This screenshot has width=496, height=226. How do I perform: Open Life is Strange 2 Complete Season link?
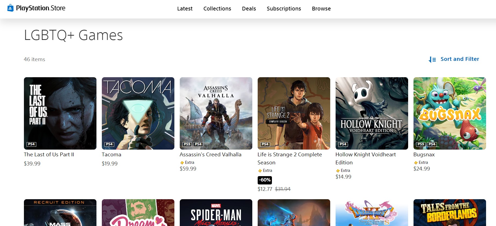(x=290, y=158)
